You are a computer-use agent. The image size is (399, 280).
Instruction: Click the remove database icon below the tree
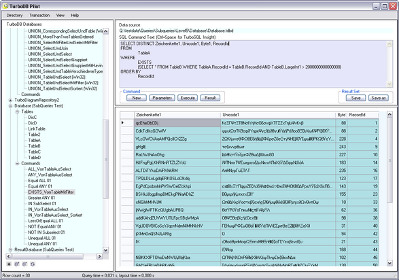pyautogui.click(x=24, y=264)
